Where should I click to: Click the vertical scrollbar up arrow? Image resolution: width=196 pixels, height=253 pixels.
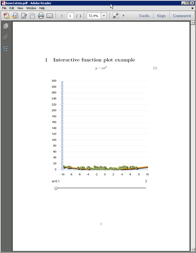click(193, 23)
